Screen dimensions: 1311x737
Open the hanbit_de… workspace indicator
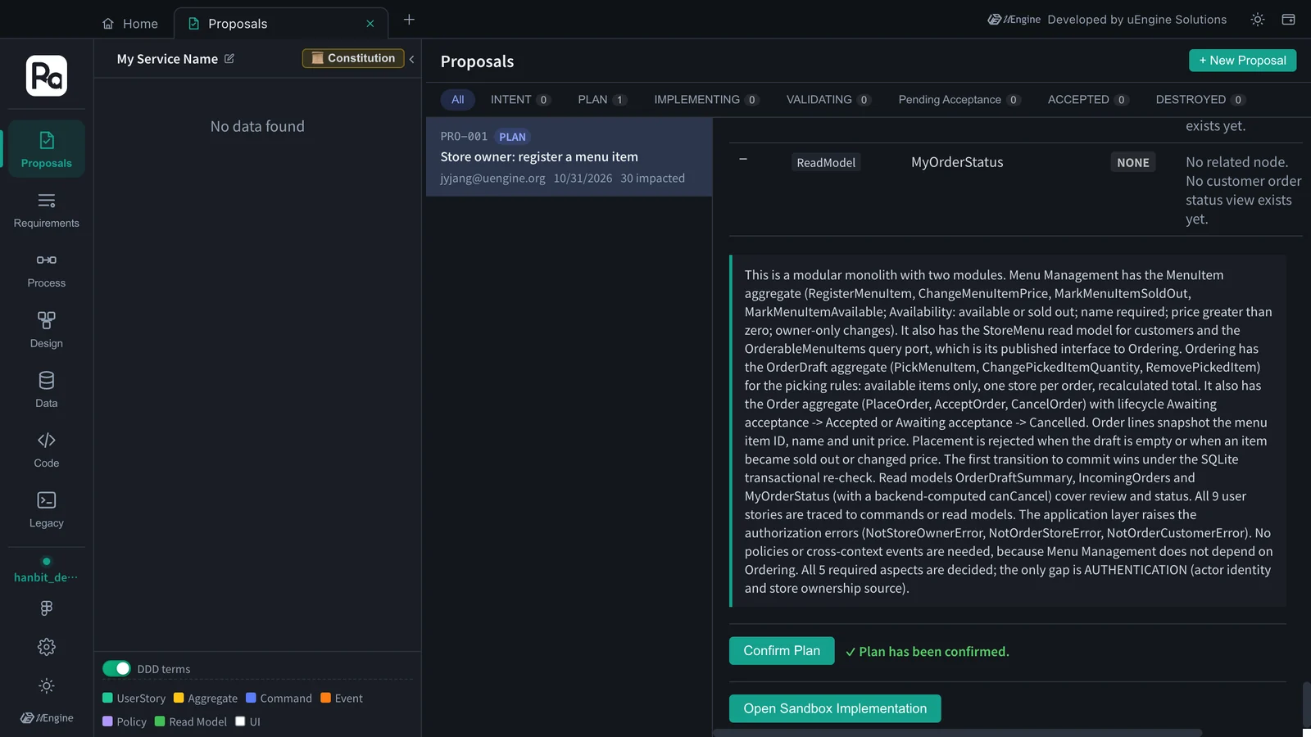point(47,570)
